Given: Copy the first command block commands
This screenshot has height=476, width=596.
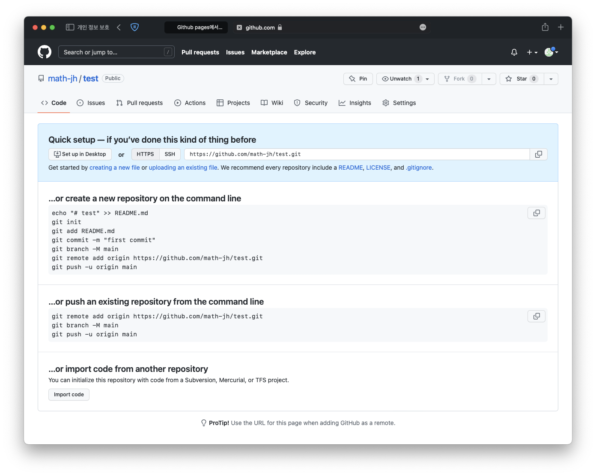Looking at the screenshot, I should tap(536, 213).
